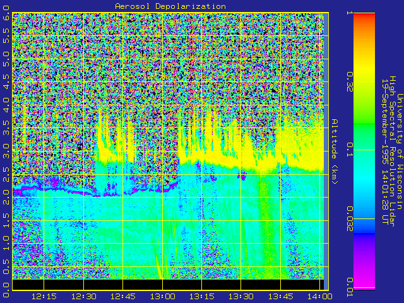Click the 4.0 altitude axis label
Screen dimensions: 404x303
6,105
